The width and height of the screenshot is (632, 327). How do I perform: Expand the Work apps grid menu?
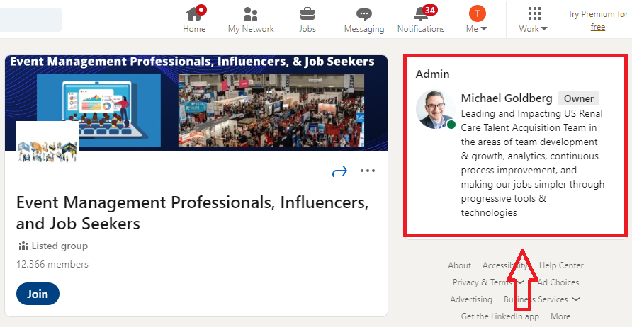click(534, 20)
